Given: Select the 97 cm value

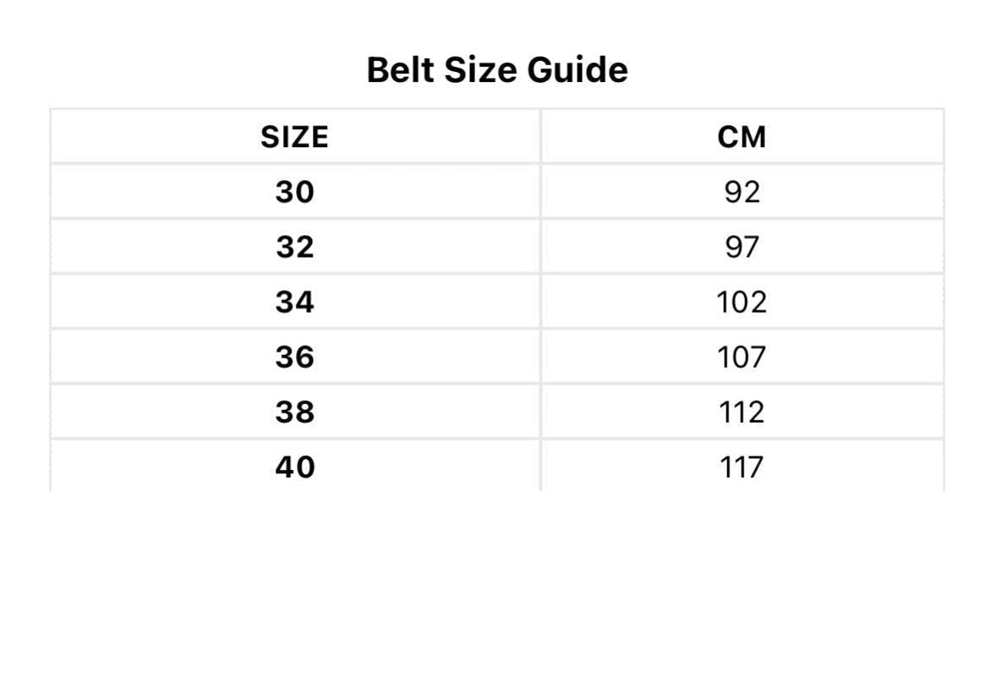Looking at the screenshot, I should [x=742, y=248].
